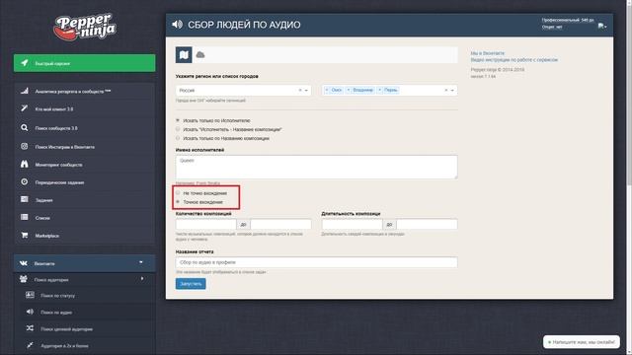This screenshot has height=355, width=632.
Task: Click the report name input field
Action: (x=316, y=262)
